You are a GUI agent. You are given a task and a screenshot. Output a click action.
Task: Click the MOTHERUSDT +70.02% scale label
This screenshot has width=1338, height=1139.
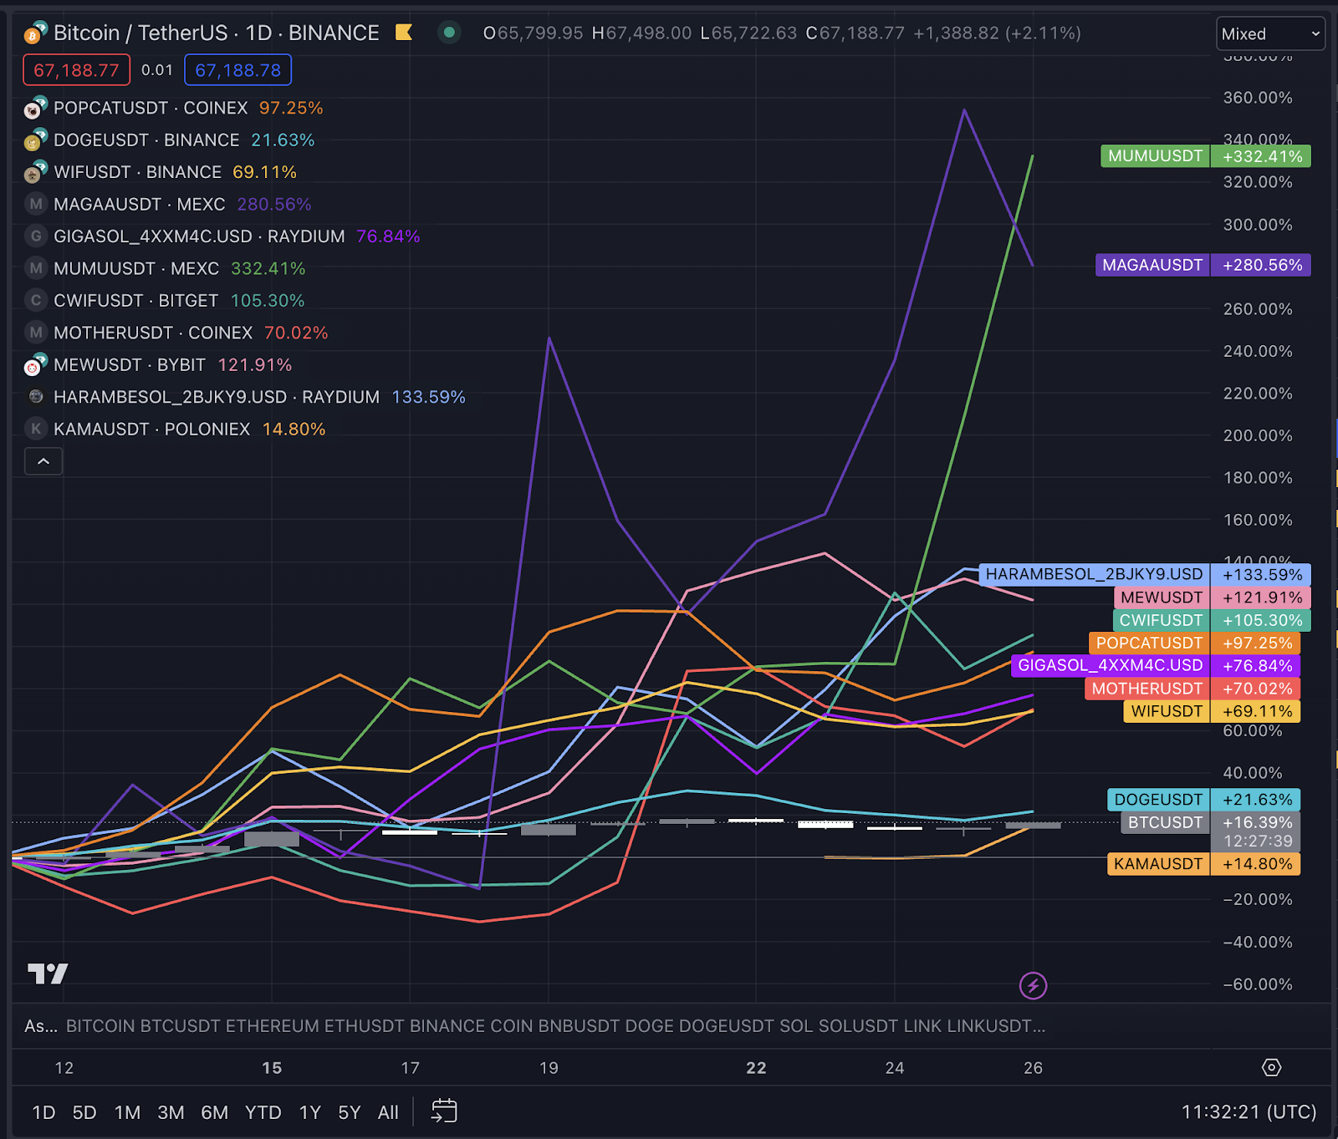pyautogui.click(x=1193, y=689)
